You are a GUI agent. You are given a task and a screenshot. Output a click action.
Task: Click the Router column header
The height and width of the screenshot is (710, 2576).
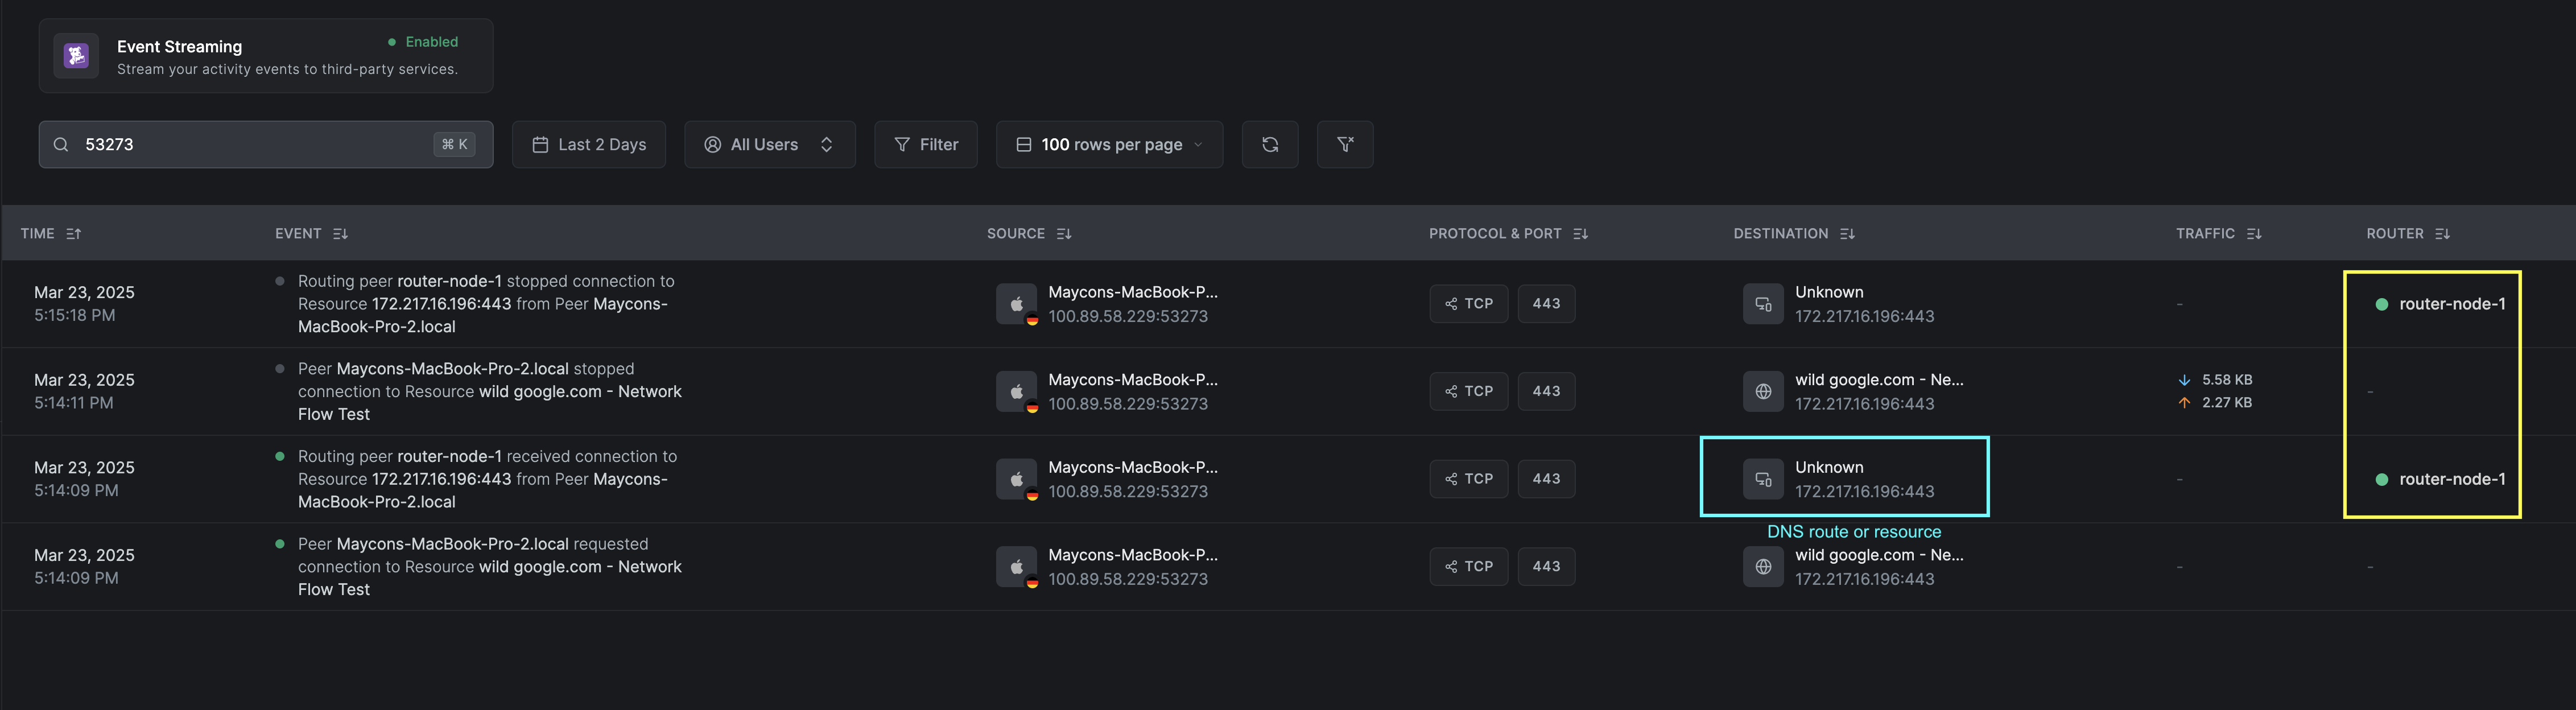[2394, 234]
